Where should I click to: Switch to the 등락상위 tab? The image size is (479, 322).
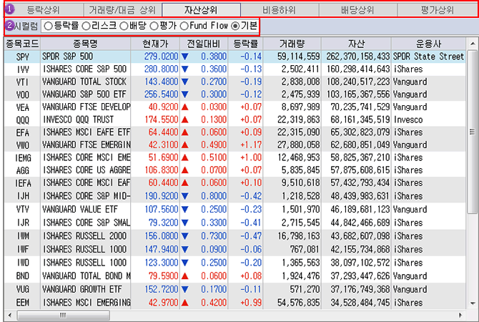click(x=44, y=10)
